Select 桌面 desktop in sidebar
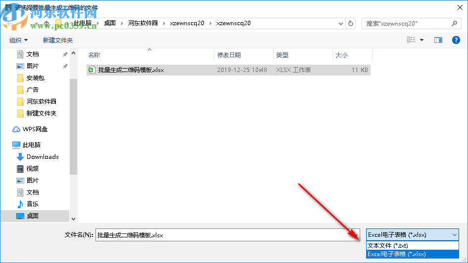The height and width of the screenshot is (263, 468). tap(35, 216)
